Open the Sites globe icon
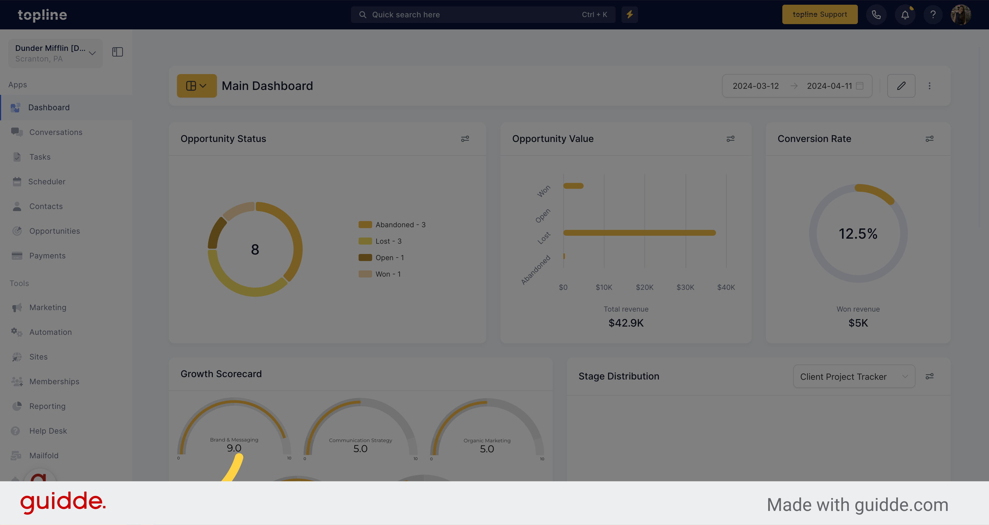This screenshot has height=525, width=989. click(x=17, y=357)
